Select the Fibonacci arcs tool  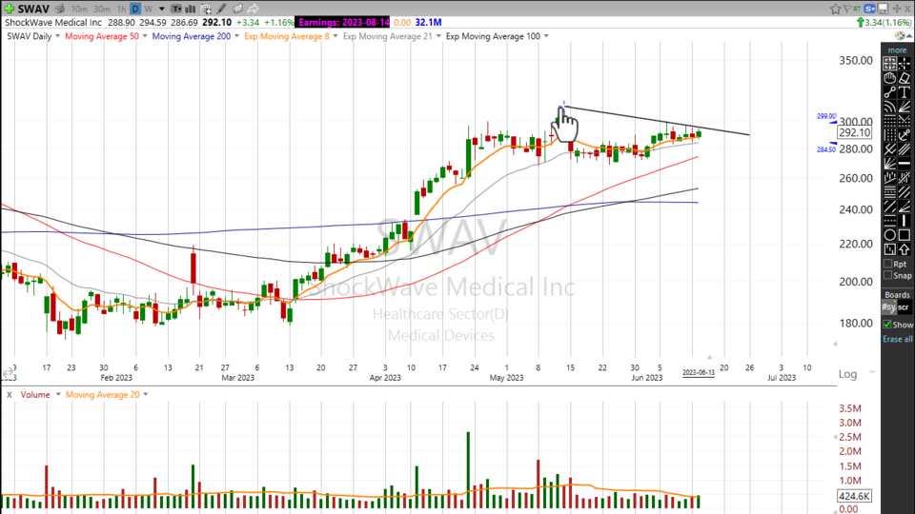tap(890, 108)
